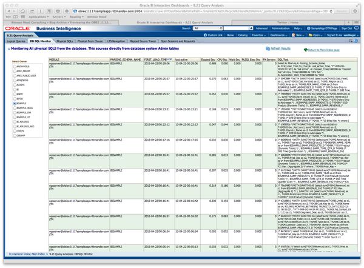Switch to the Logical Queries tab
364x268 pixels.
coord(16,41)
